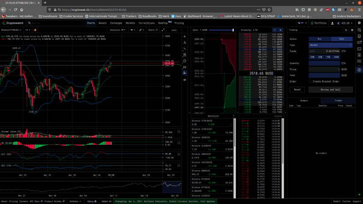Open the Exchanges menu
Viewport: 363px width, 204px height.
[x=116, y=23]
